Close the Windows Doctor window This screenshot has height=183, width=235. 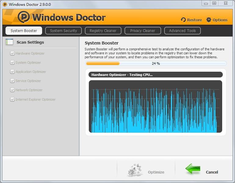pos(226,3)
